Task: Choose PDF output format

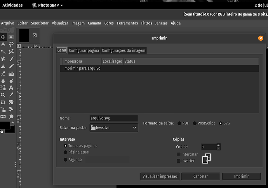Action: (179, 123)
